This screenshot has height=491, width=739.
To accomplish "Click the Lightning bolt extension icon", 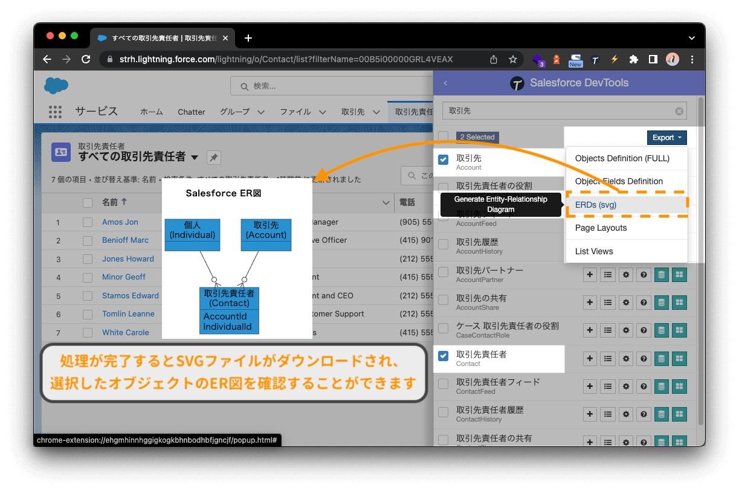I will tap(614, 60).
